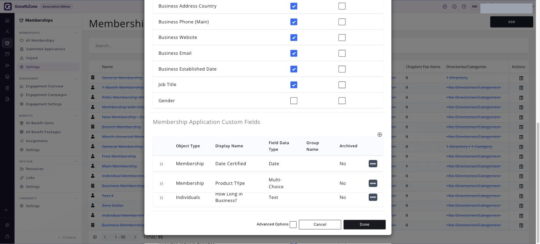Click the Display Name column header
Viewport: 540px width, 244px height.
click(x=229, y=146)
